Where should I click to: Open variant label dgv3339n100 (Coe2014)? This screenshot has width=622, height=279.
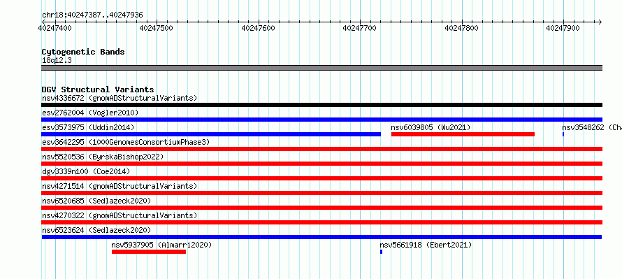pos(86,171)
